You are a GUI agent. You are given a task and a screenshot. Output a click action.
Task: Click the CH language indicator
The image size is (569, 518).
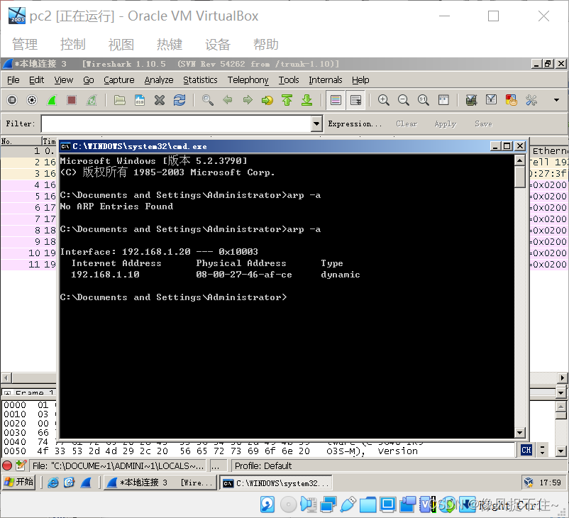(526, 451)
